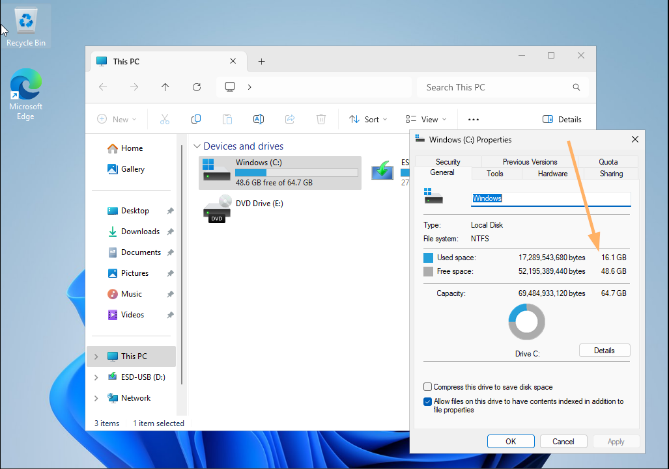Expand ESD-USB (D:) tree node
The height and width of the screenshot is (469, 669).
click(x=96, y=377)
